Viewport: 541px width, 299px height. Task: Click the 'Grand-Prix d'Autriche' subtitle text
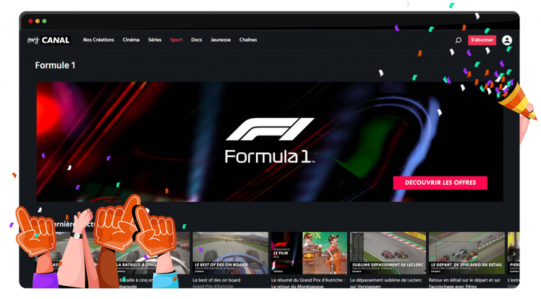tap(212, 286)
